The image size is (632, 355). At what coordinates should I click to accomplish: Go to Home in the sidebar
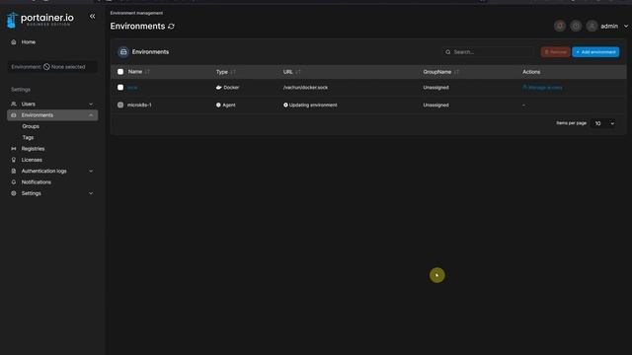(x=29, y=41)
